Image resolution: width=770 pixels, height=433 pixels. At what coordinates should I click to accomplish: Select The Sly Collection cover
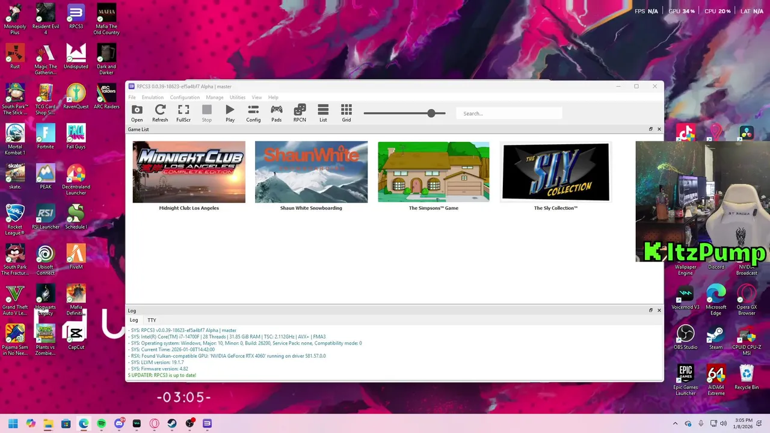tap(556, 172)
